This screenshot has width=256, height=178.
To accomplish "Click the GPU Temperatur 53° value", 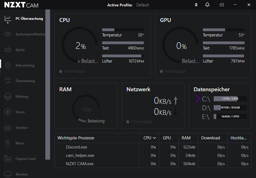I will click(x=242, y=35).
